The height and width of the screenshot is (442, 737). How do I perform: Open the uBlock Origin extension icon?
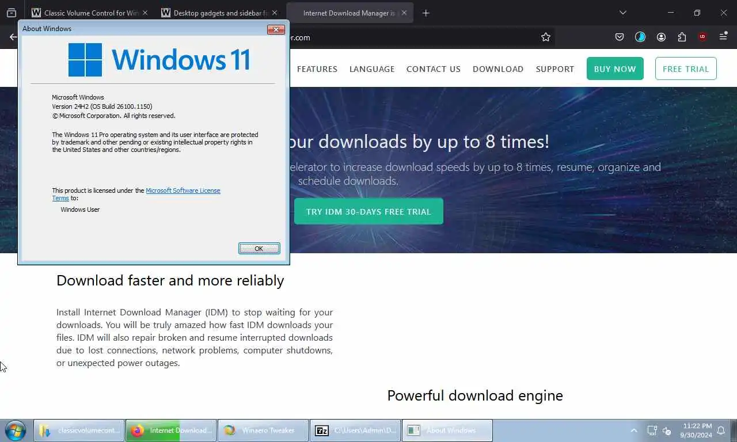click(x=702, y=37)
